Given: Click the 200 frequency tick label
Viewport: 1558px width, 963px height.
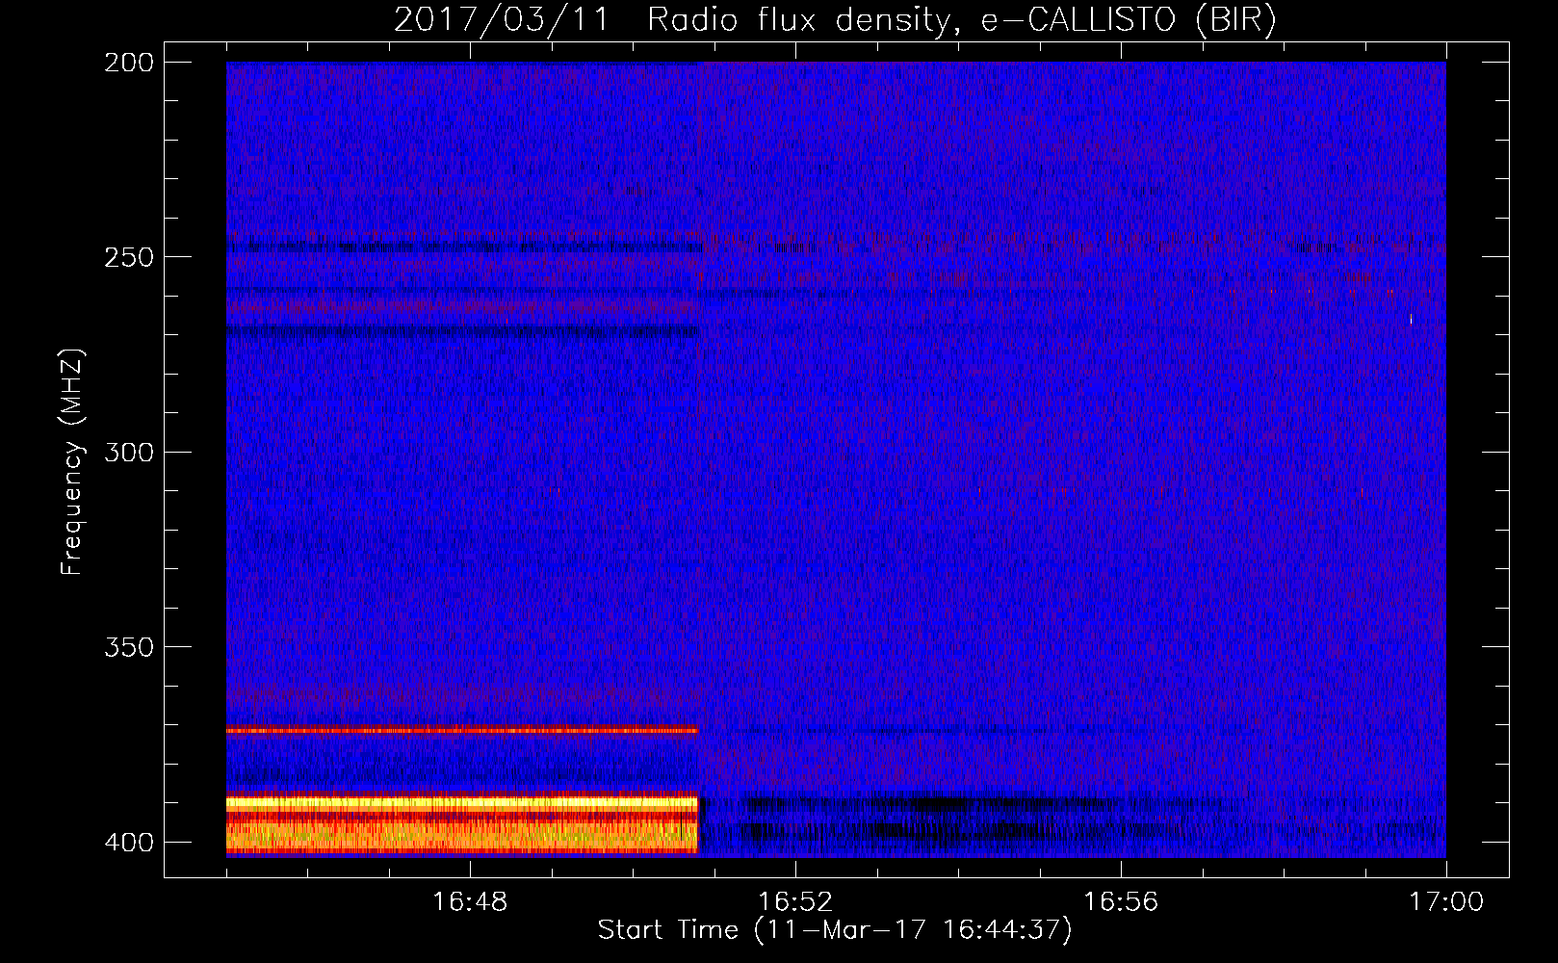Looking at the screenshot, I should pos(129,63).
